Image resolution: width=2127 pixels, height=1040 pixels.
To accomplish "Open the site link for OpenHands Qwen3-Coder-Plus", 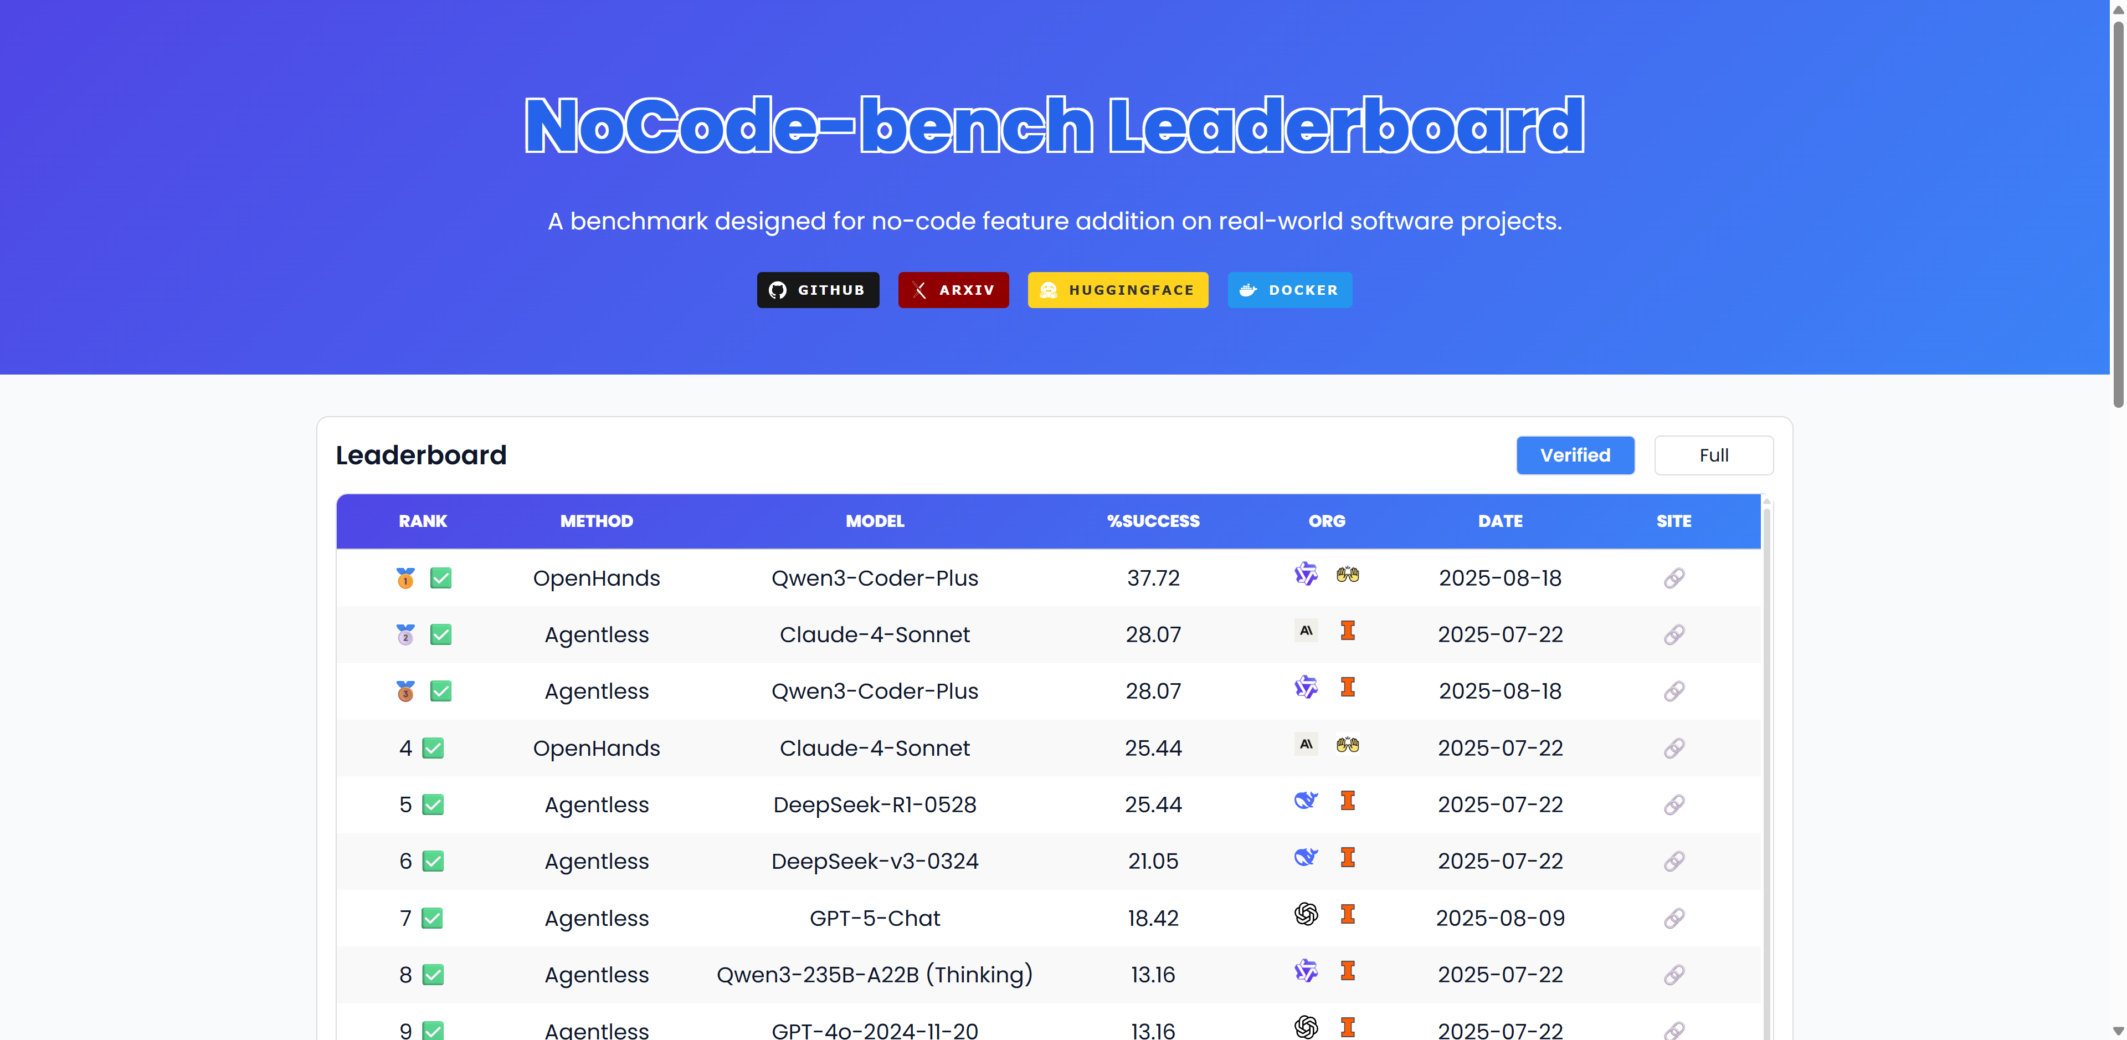I will [1673, 578].
